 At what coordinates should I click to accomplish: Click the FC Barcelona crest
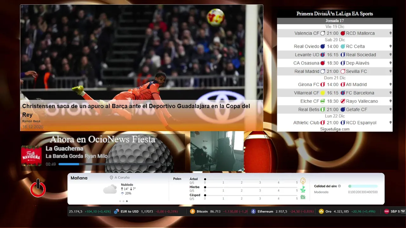click(343, 93)
